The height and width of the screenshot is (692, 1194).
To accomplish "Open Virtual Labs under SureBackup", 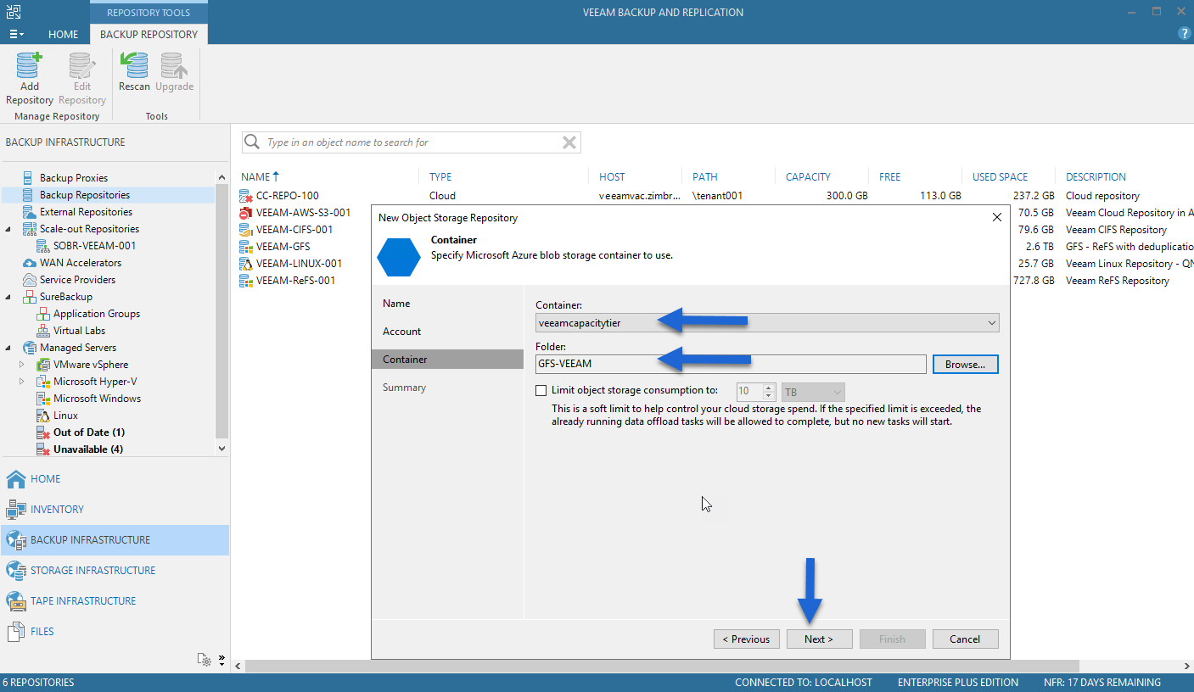I will 80,331.
